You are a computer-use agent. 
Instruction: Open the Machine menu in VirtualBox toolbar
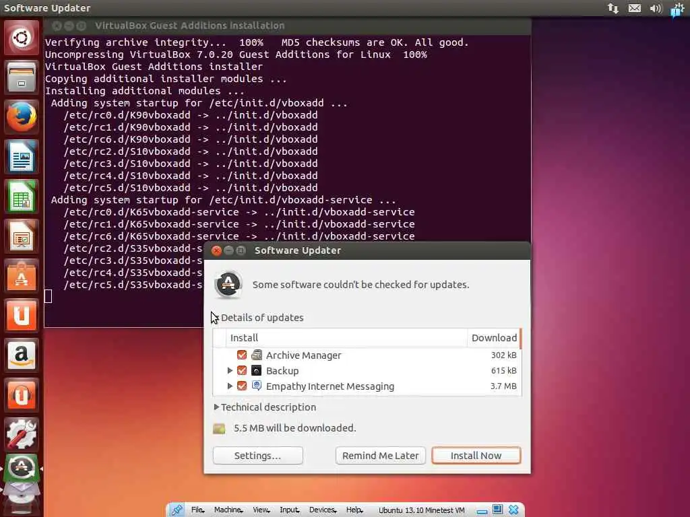click(228, 510)
